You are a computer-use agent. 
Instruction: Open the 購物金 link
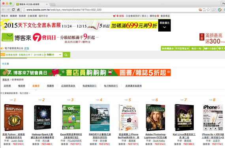click(x=153, y=16)
